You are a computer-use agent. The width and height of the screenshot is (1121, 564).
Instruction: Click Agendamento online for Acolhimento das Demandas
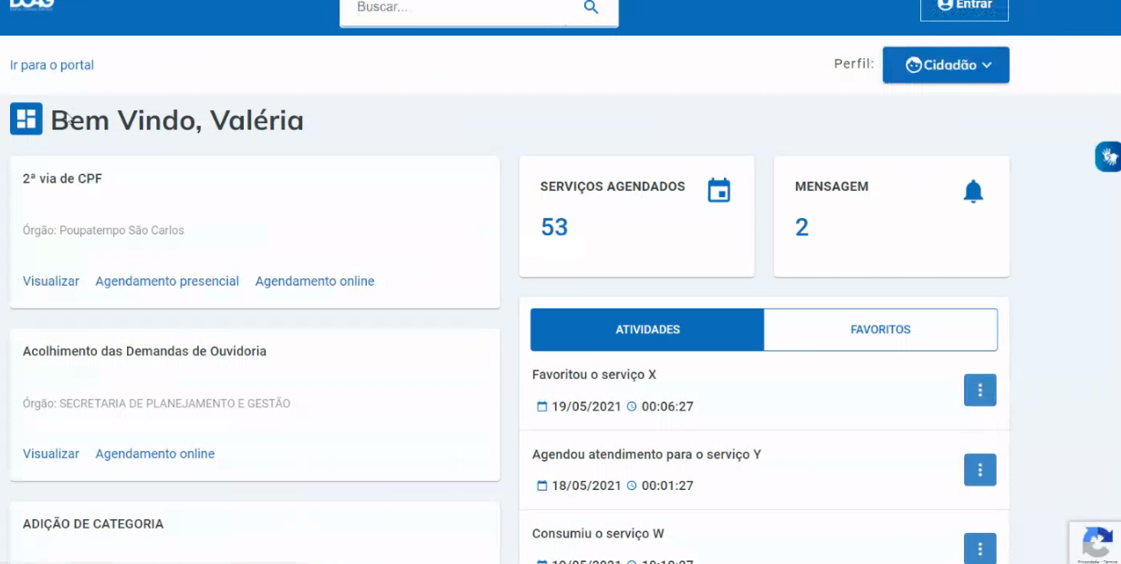(155, 454)
